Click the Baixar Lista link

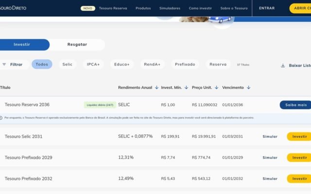click(300, 65)
